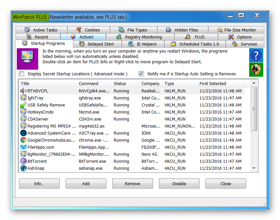This screenshot has width=280, height=220.
Task: Click the File Size Monitor tab icon
Action: [220, 30]
